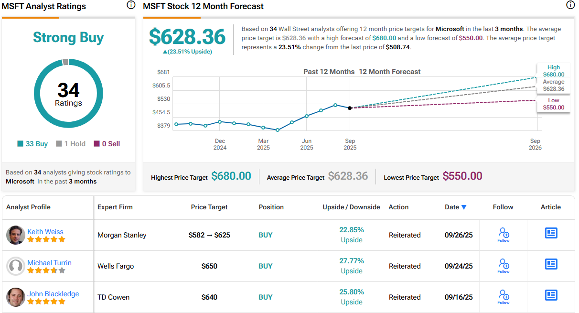Click Keith Weiss five-star rating
This screenshot has height=313, width=579.
point(46,239)
